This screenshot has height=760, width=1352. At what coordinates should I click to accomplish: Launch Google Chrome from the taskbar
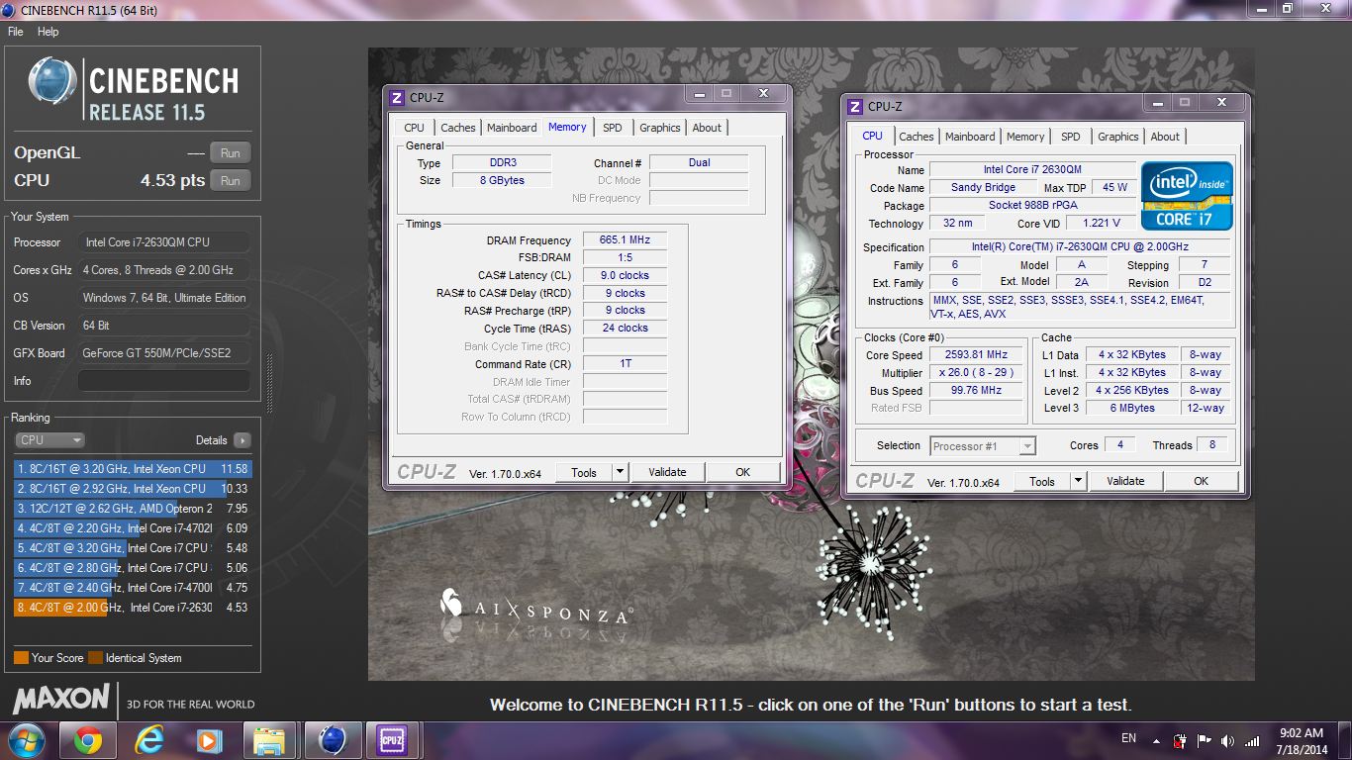(x=87, y=740)
